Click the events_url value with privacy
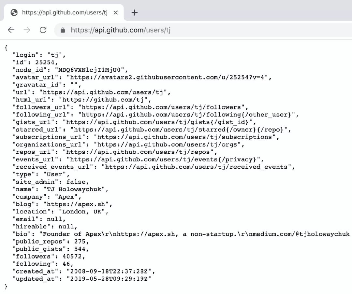352x294 pixels. pyautogui.click(x=163, y=159)
